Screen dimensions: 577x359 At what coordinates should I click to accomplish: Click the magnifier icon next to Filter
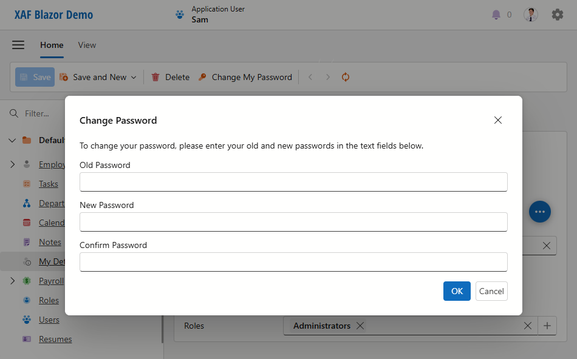(13, 113)
